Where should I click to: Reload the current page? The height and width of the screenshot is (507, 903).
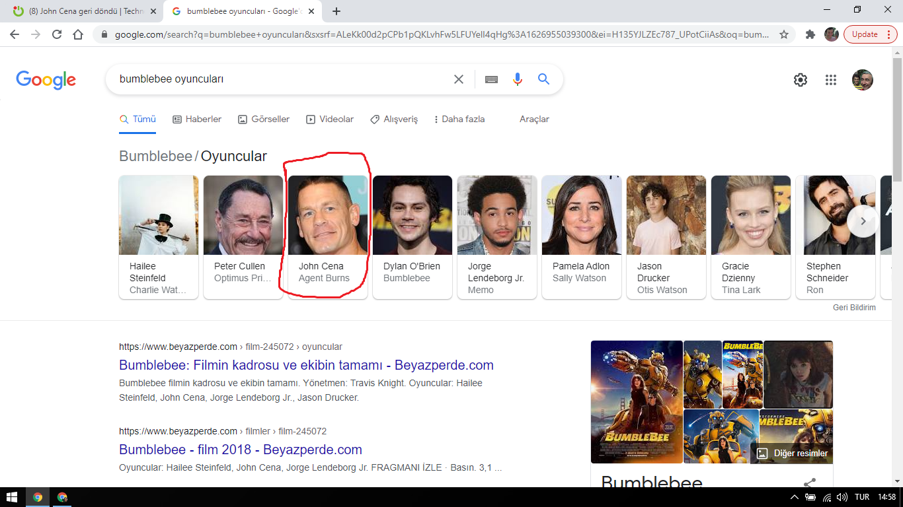[57, 34]
